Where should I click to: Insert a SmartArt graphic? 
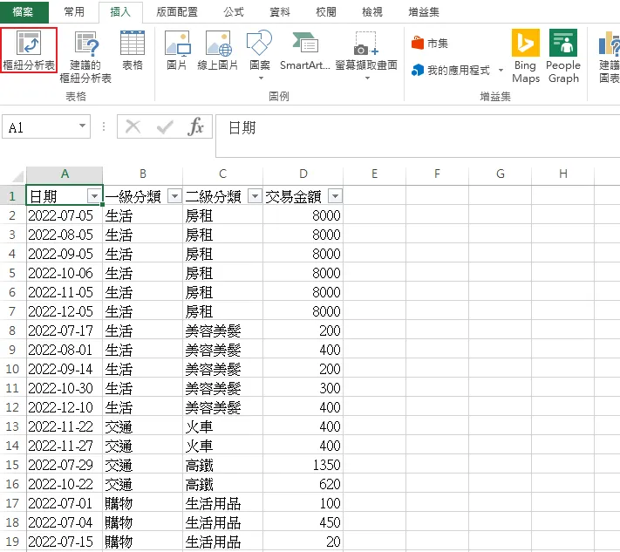pos(305,51)
